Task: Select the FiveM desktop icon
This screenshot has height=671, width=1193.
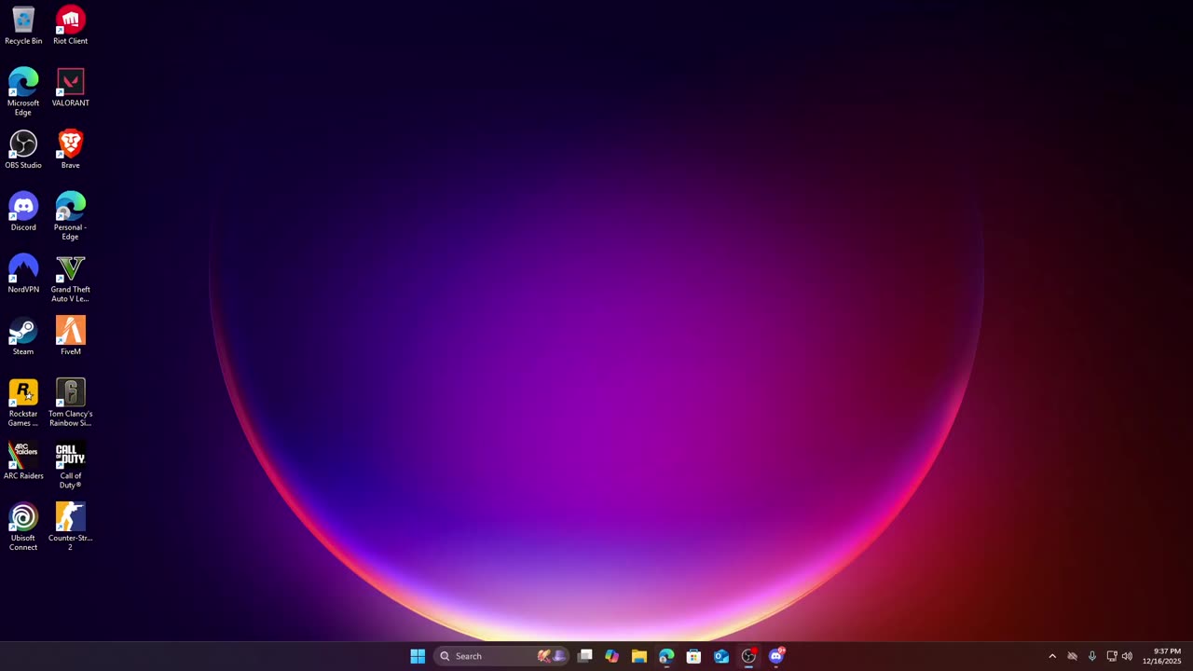Action: point(70,336)
